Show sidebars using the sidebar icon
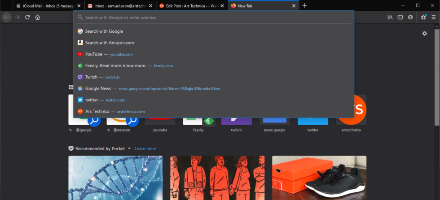440x200 pixels. click(400, 17)
